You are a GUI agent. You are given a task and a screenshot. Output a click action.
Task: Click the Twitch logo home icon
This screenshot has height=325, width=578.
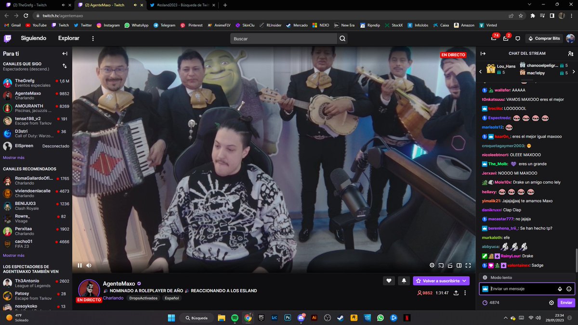click(x=8, y=39)
